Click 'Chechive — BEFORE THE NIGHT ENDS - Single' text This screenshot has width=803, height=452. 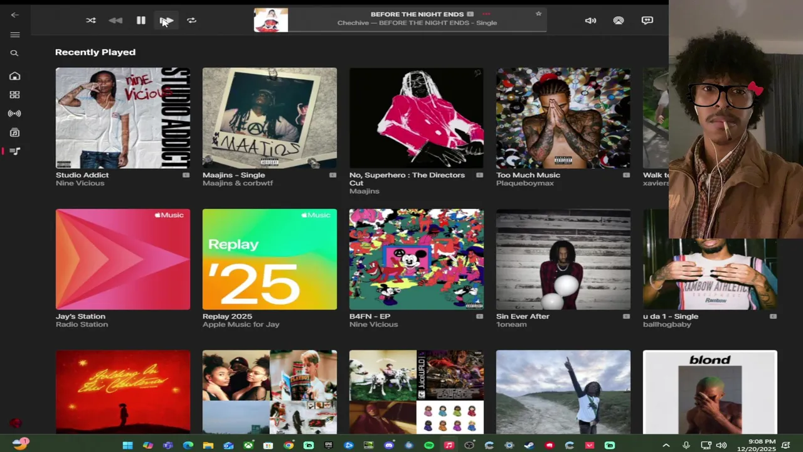(417, 23)
